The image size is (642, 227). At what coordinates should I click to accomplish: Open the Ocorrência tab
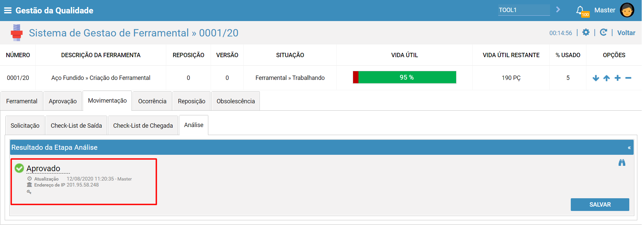point(152,101)
